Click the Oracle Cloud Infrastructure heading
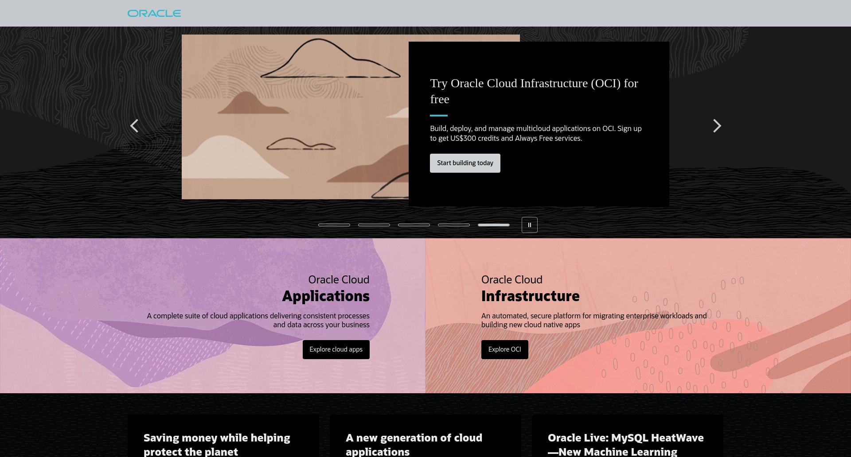 click(x=530, y=288)
